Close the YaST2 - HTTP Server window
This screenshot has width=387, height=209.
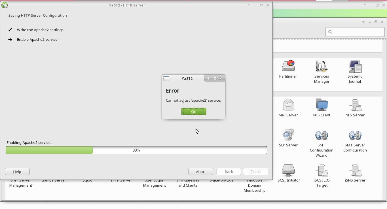(x=268, y=5)
